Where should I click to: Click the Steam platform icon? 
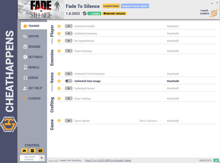(x=84, y=13)
